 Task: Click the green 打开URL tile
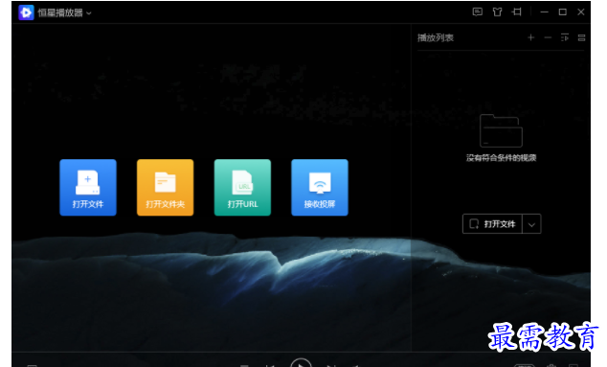pos(242,187)
